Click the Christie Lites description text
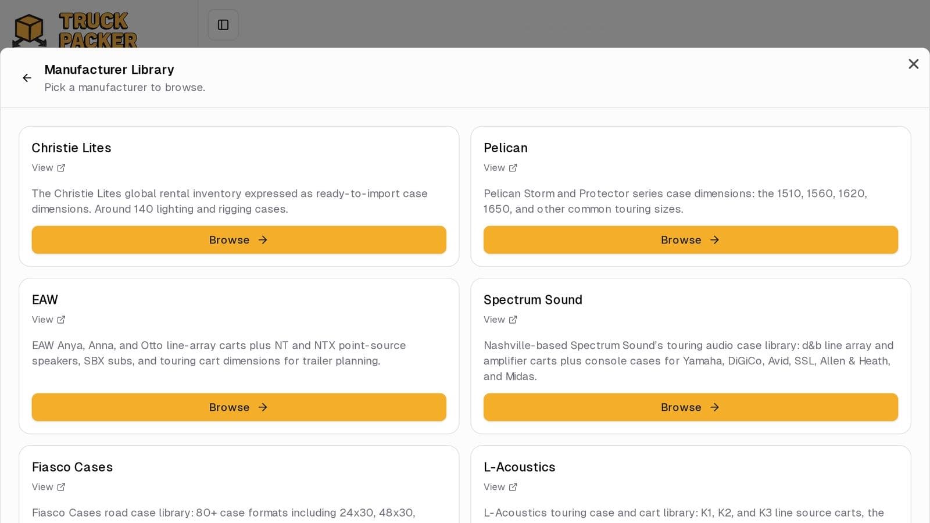 click(x=230, y=201)
